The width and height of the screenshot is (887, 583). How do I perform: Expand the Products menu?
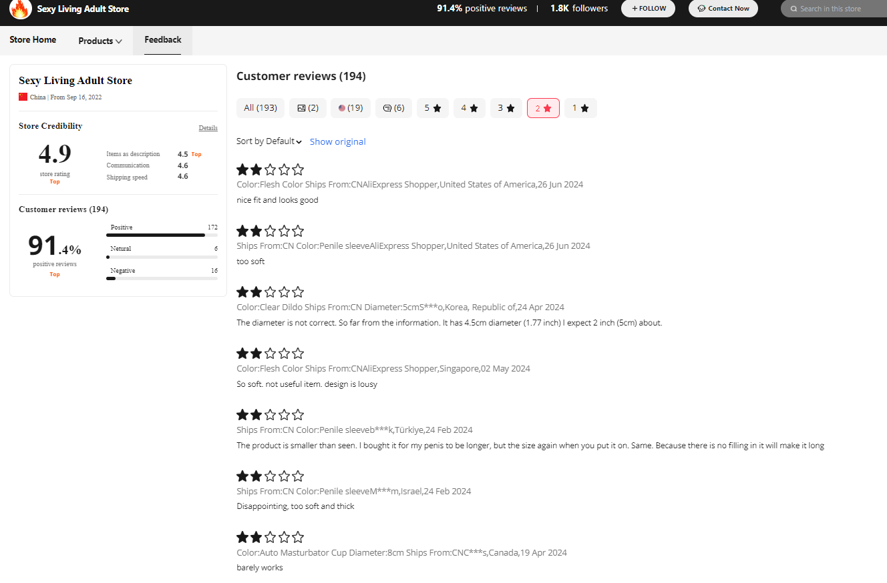point(100,41)
